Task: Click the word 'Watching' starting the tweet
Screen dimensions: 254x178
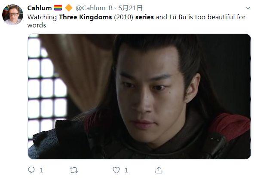Action: pyautogui.click(x=42, y=17)
